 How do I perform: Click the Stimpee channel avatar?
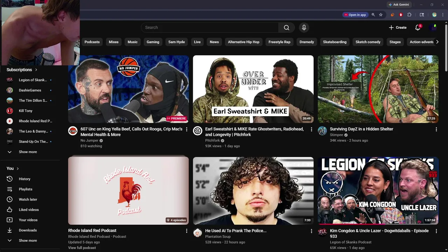pyautogui.click(x=322, y=131)
